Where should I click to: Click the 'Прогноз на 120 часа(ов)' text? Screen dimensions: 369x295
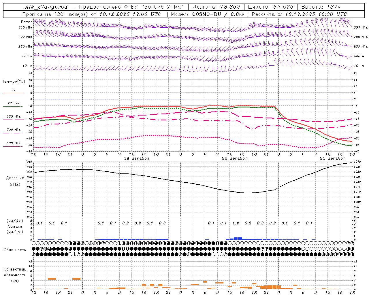[x=55, y=14]
